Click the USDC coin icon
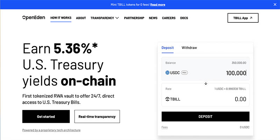Viewport: 280px width, 140px height. pos(167,73)
